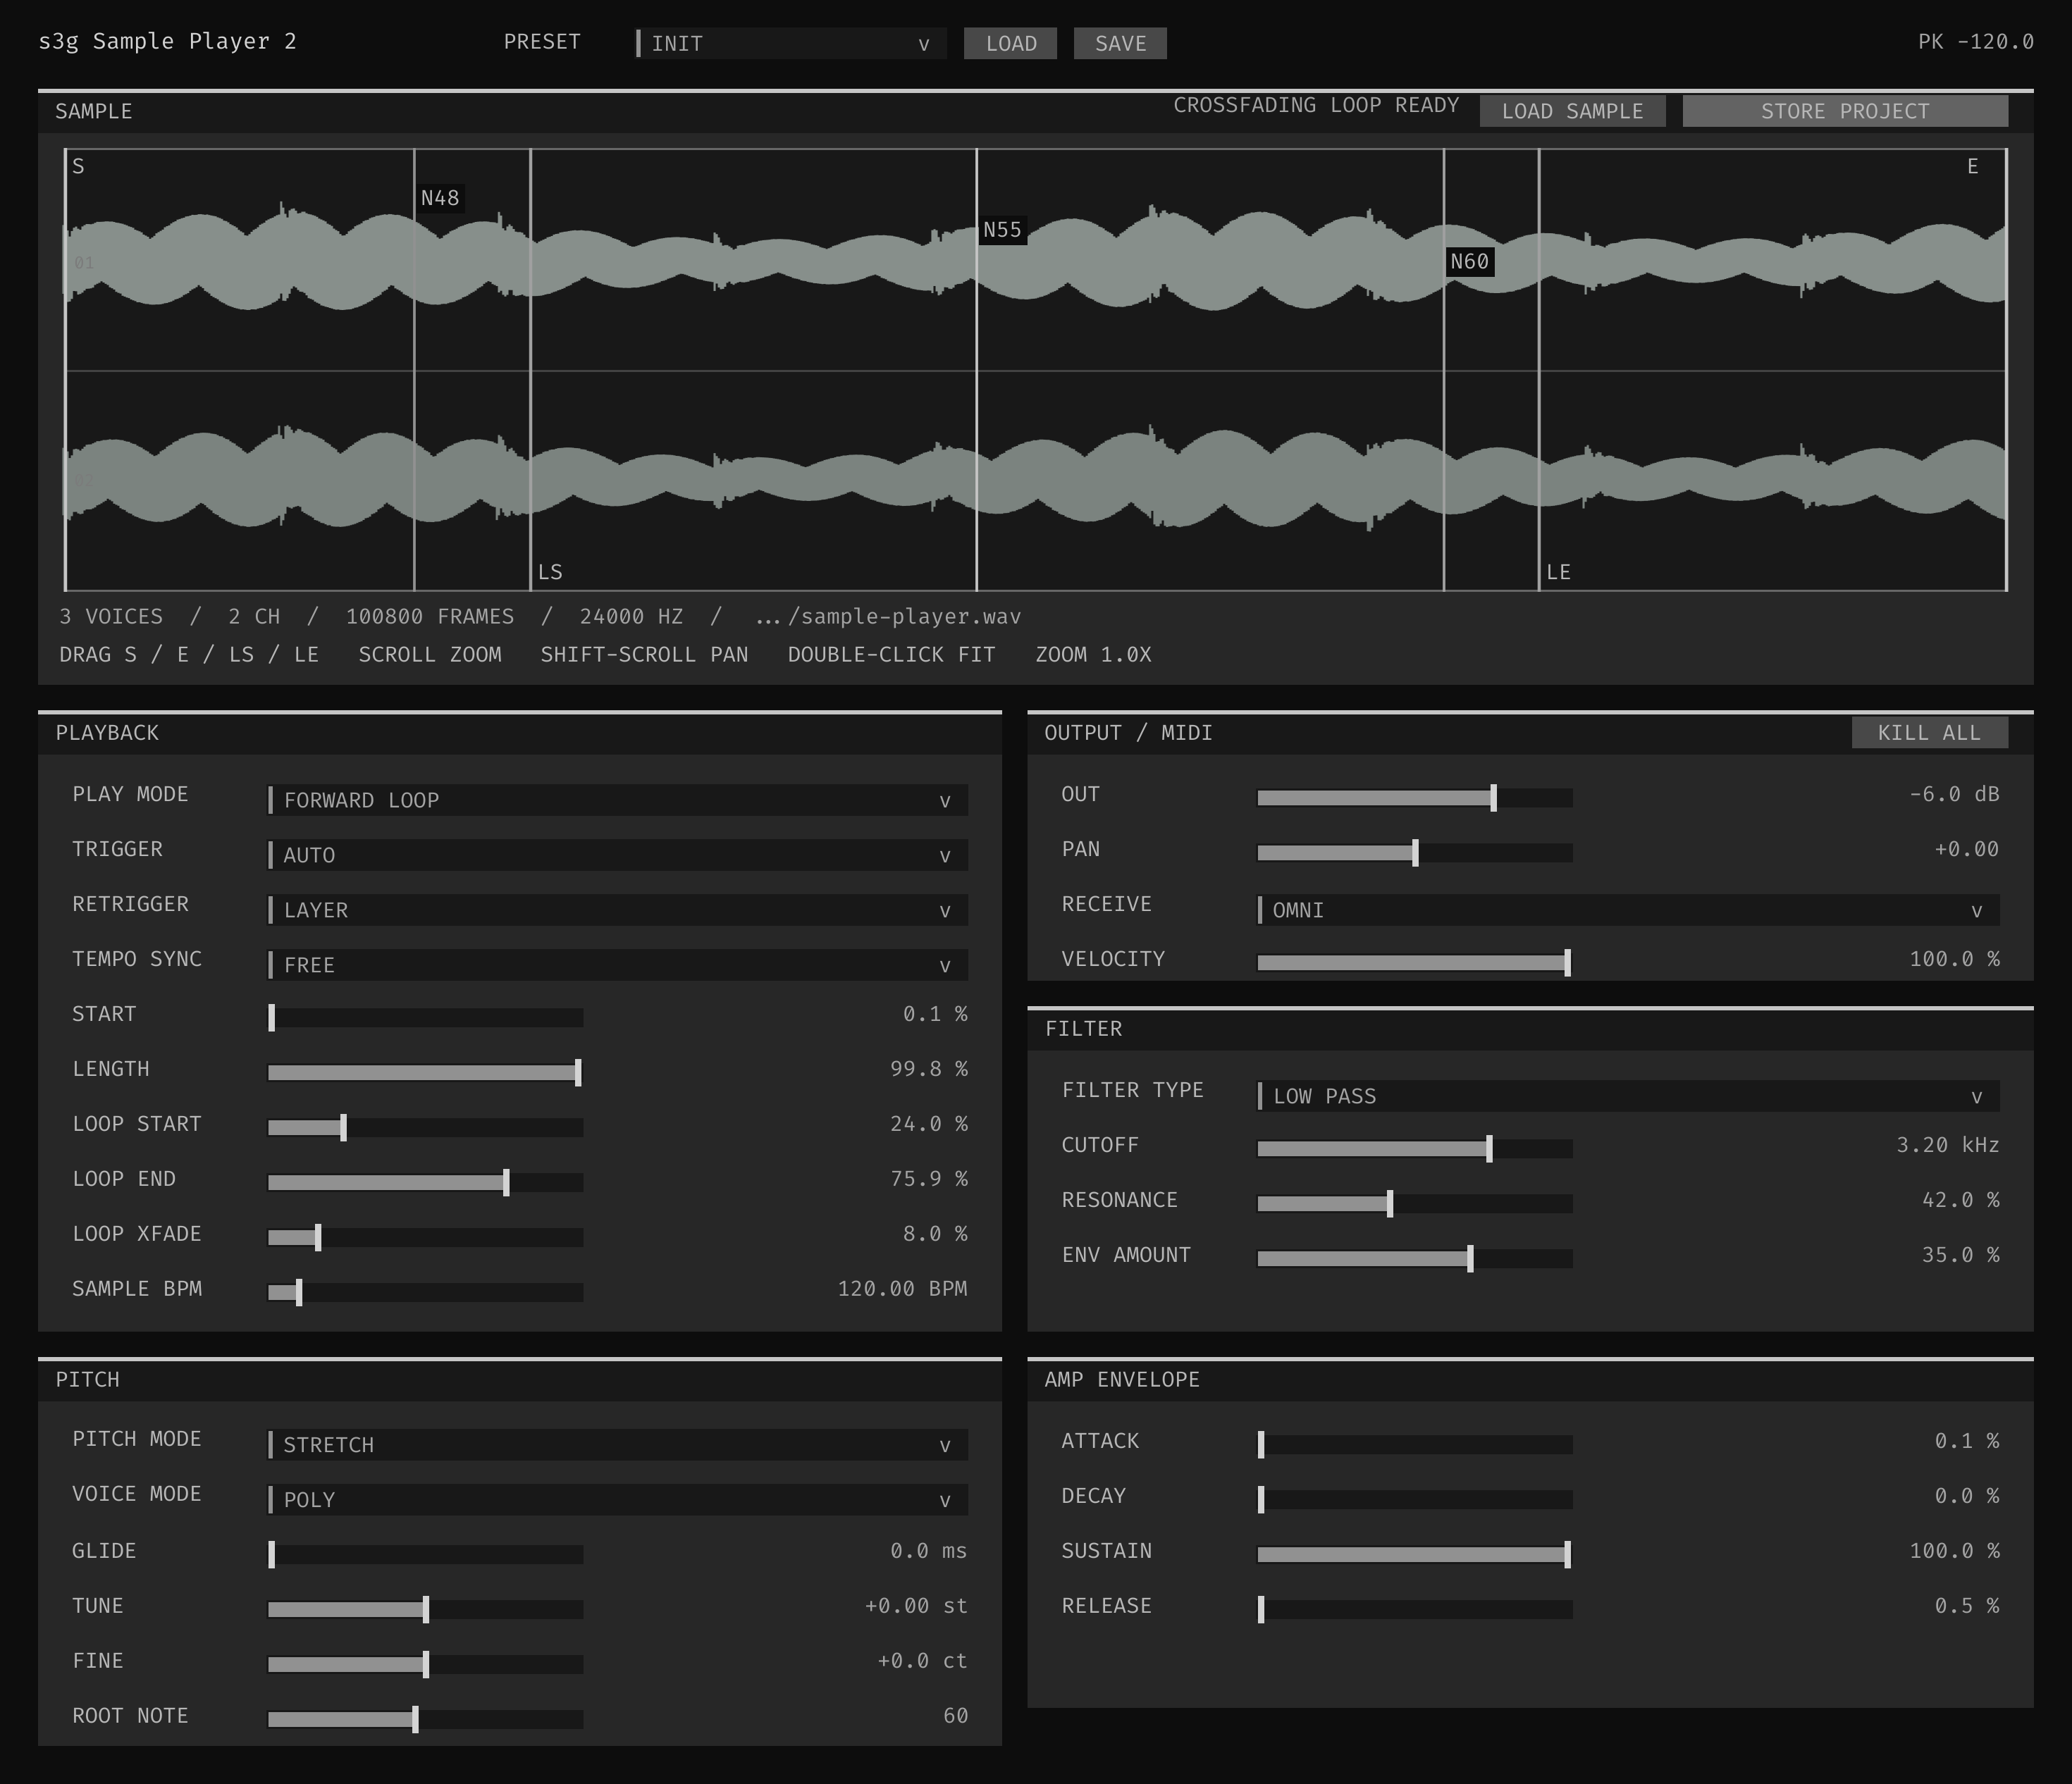Click the N55 slice marker label
Screen dimensions: 2072x1784
click(x=1002, y=230)
